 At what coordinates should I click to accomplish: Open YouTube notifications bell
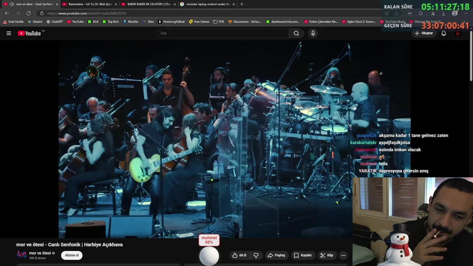tap(444, 33)
